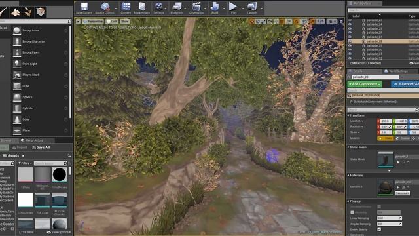Click the Blueprint/Add Script button
Image resolution: width=419 pixels, height=236 pixels.
click(x=405, y=84)
